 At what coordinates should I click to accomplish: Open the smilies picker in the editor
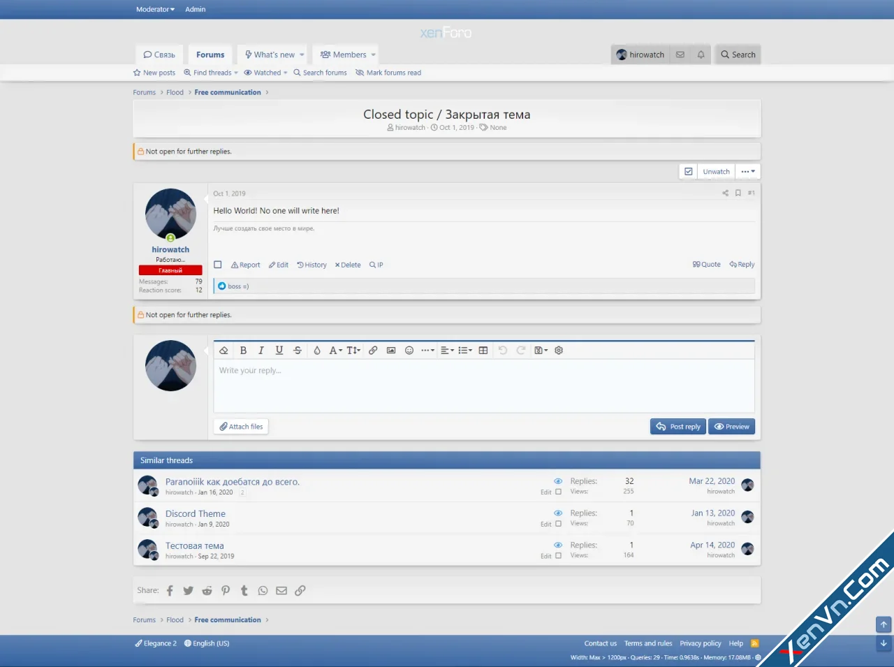pos(409,350)
